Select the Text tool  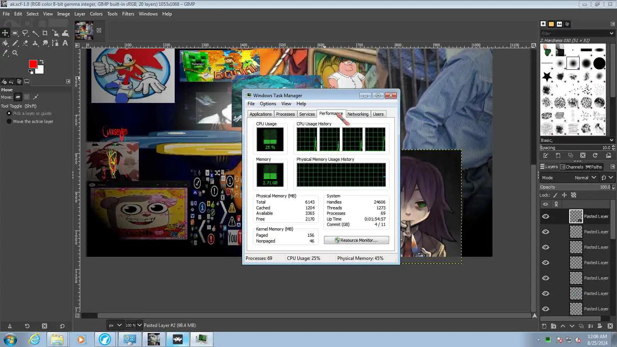pyautogui.click(x=65, y=43)
